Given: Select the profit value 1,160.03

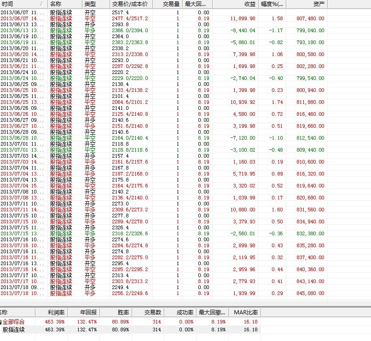Looking at the screenshot, I should tap(244, 162).
